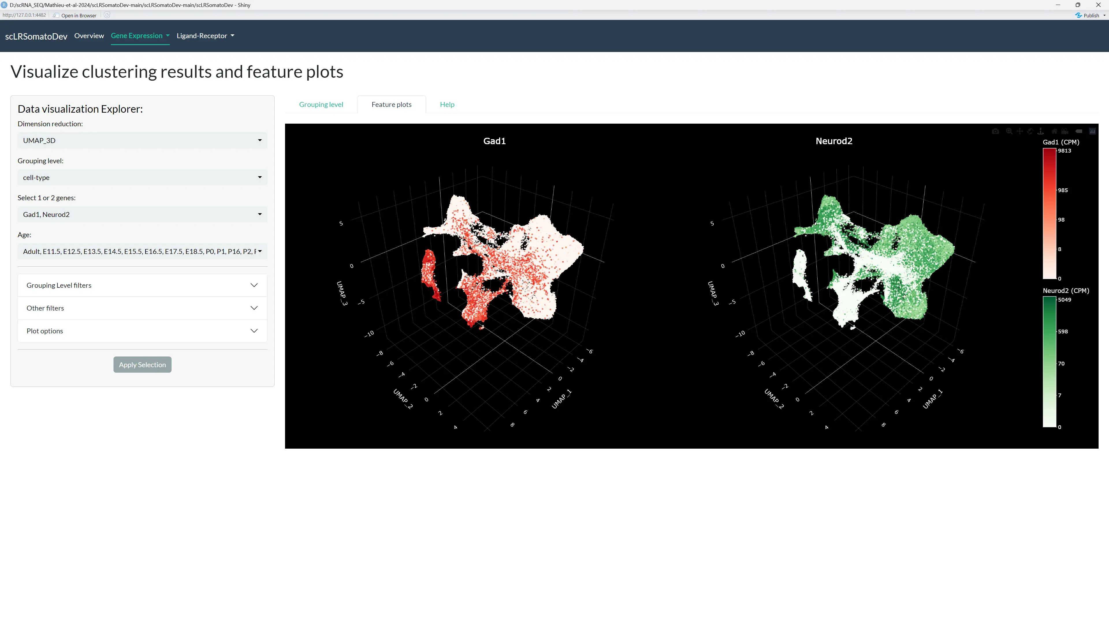Click the Apply Selection button

click(x=142, y=364)
